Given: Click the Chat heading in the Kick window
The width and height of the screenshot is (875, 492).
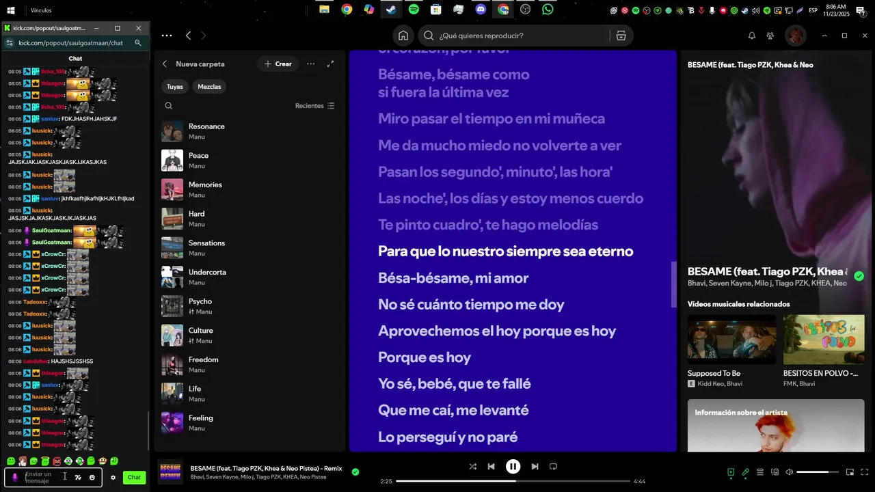Looking at the screenshot, I should coord(75,59).
